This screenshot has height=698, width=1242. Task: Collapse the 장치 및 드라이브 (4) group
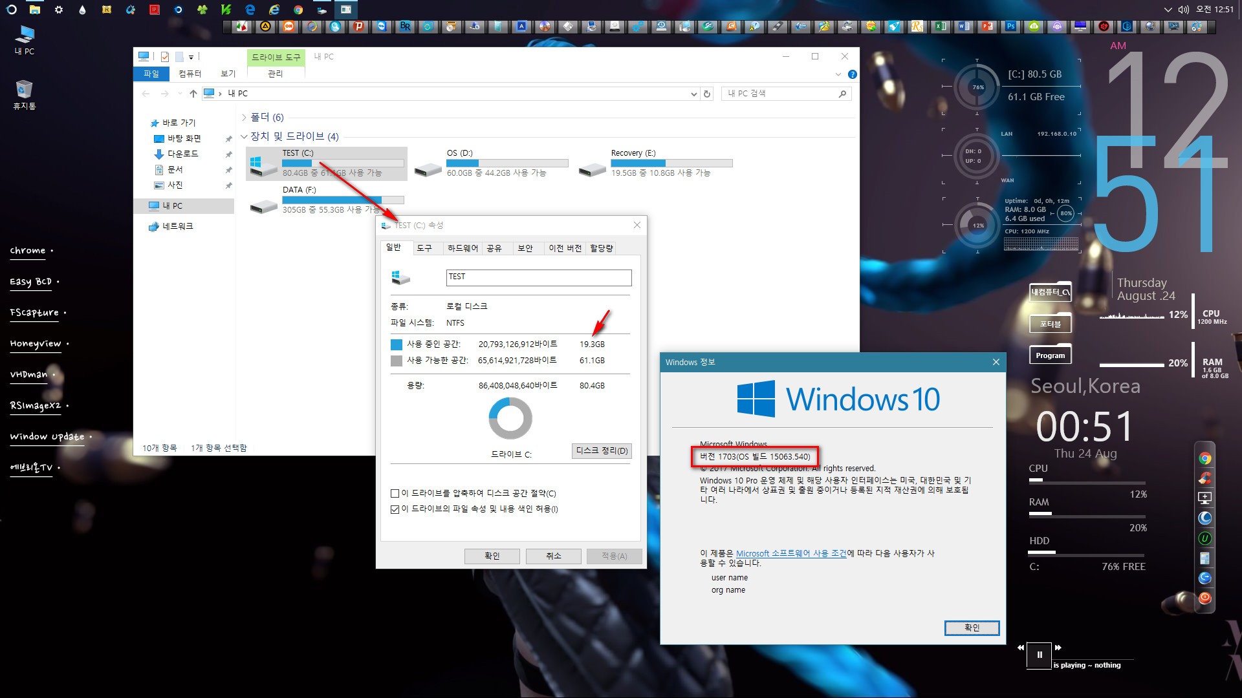[x=244, y=136]
